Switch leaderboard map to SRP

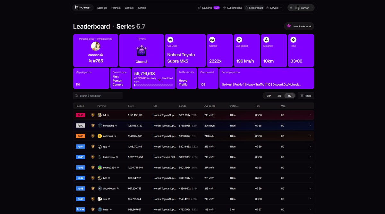269,96
